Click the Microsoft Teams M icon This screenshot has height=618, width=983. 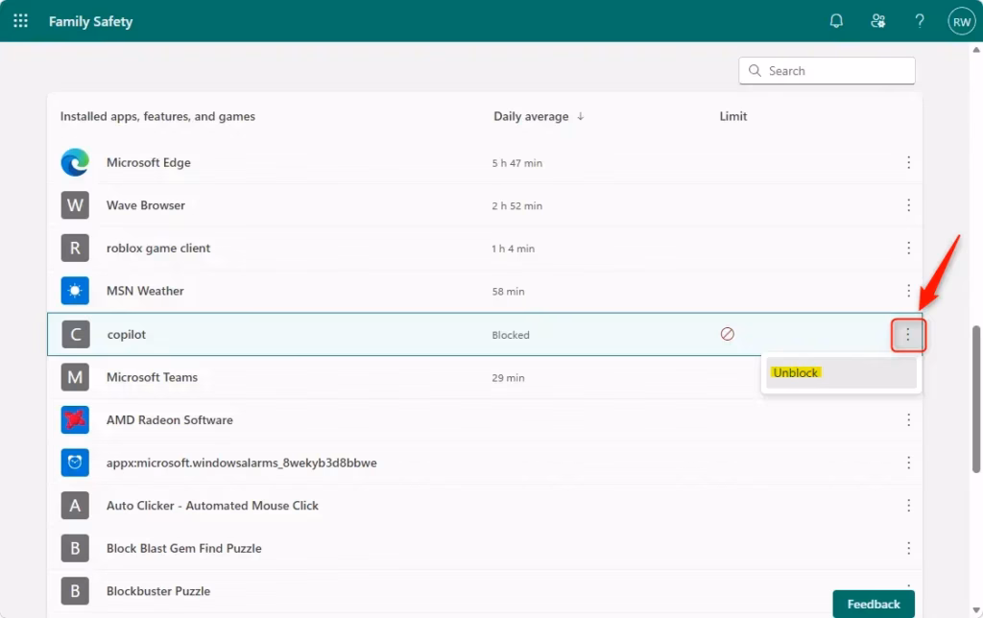pos(75,377)
